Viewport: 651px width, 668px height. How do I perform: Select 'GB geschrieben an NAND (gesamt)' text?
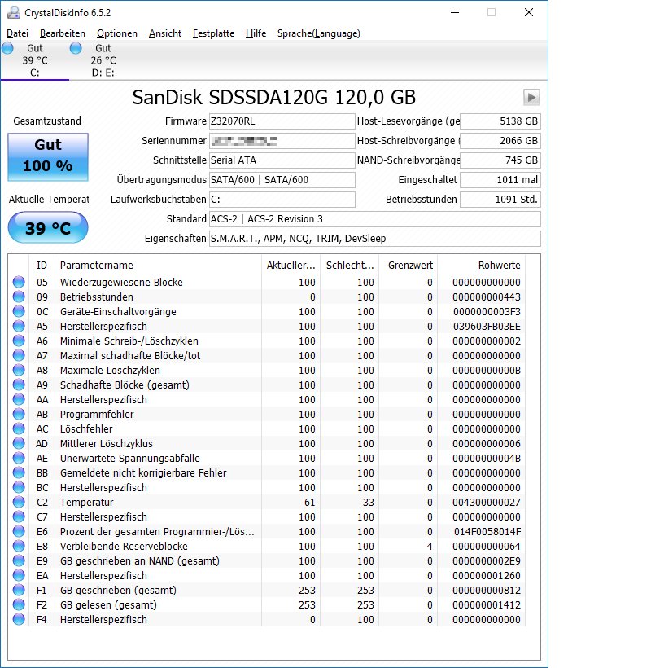pyautogui.click(x=140, y=561)
